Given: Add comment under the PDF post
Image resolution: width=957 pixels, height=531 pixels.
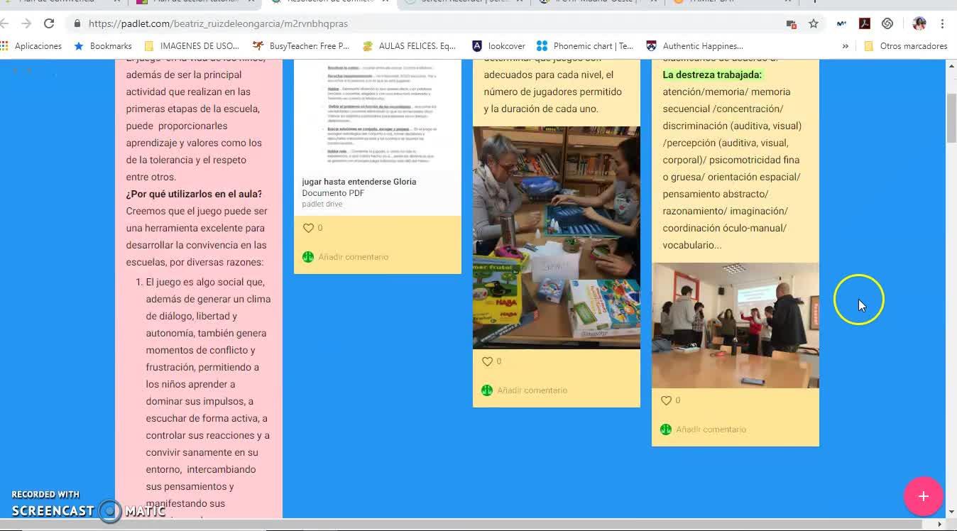Looking at the screenshot, I should tap(353, 257).
